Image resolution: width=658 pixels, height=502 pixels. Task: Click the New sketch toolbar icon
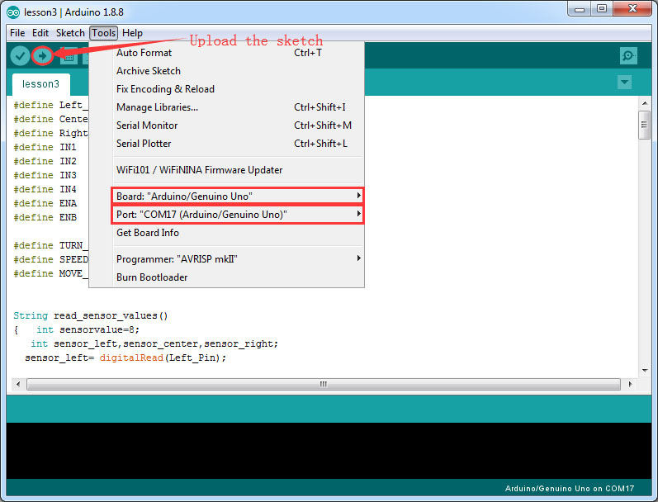click(69, 56)
